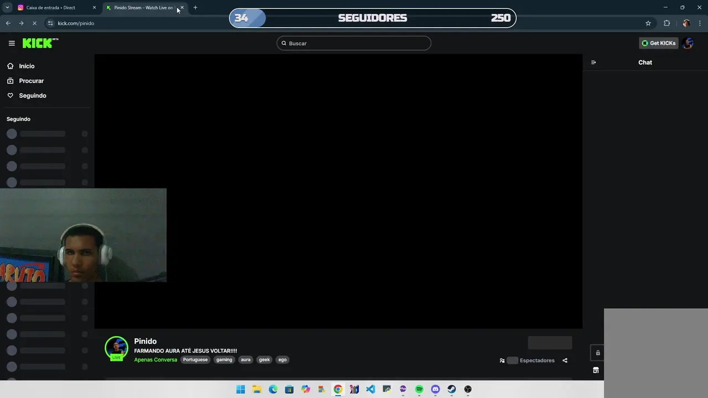This screenshot has width=708, height=398.
Task: Open a new browser tab
Action: pos(195,8)
